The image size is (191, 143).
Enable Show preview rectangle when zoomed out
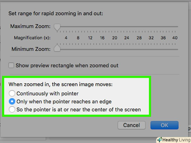[11, 65]
